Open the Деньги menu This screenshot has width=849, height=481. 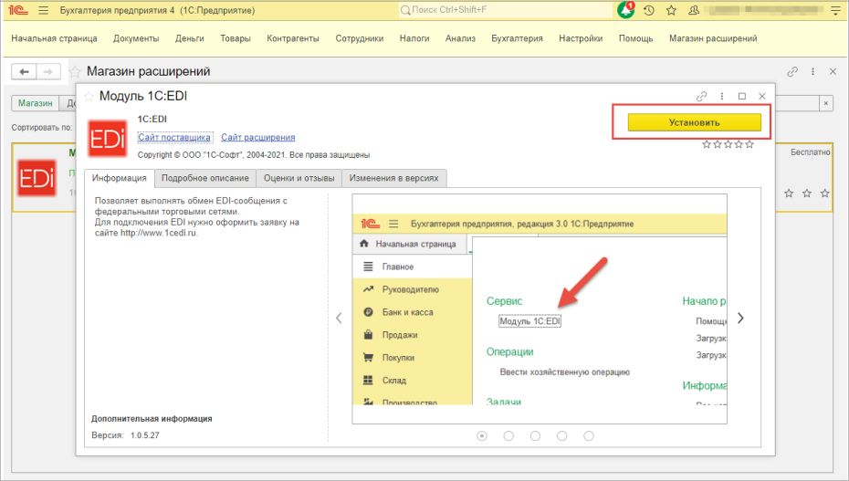click(x=190, y=38)
